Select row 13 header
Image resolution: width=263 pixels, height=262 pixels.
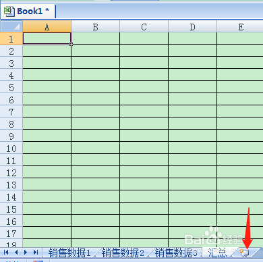click(11, 184)
